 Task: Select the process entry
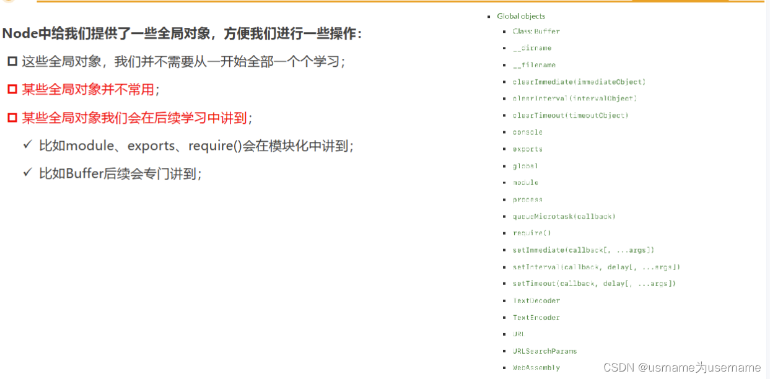pyautogui.click(x=527, y=199)
